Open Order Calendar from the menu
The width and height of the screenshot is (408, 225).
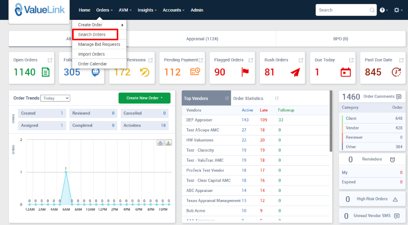tap(99, 64)
